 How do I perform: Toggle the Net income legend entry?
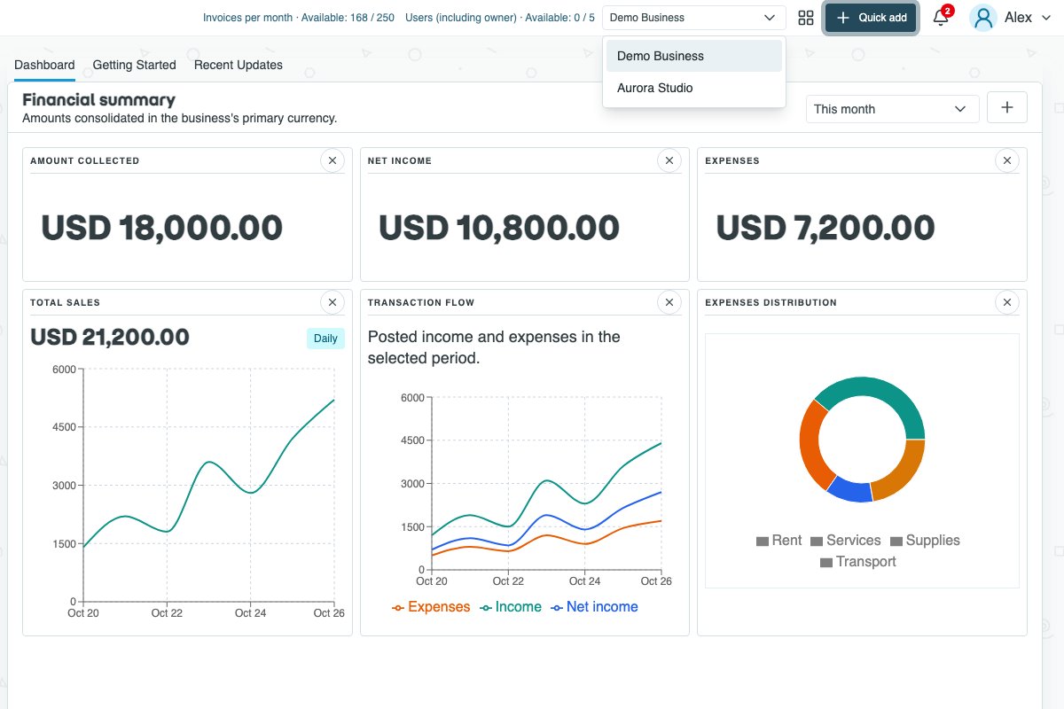click(594, 607)
